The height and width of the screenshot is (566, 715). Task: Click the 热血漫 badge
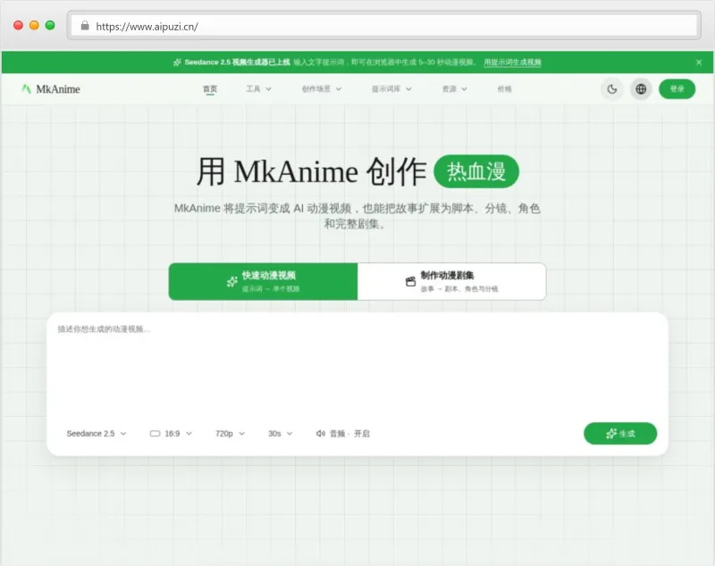[x=476, y=171]
